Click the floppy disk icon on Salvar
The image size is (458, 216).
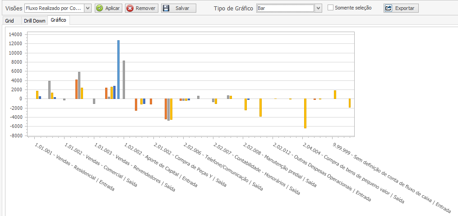166,8
